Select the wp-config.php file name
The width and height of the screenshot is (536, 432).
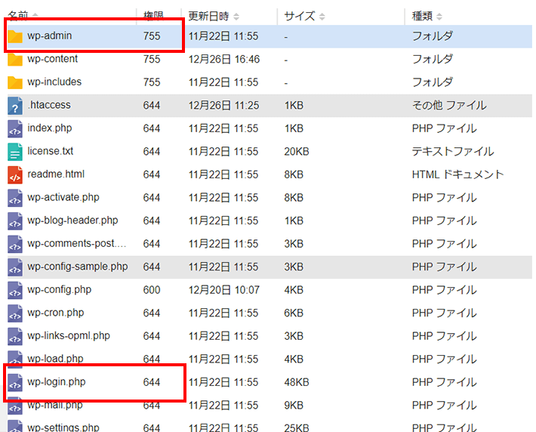click(59, 290)
